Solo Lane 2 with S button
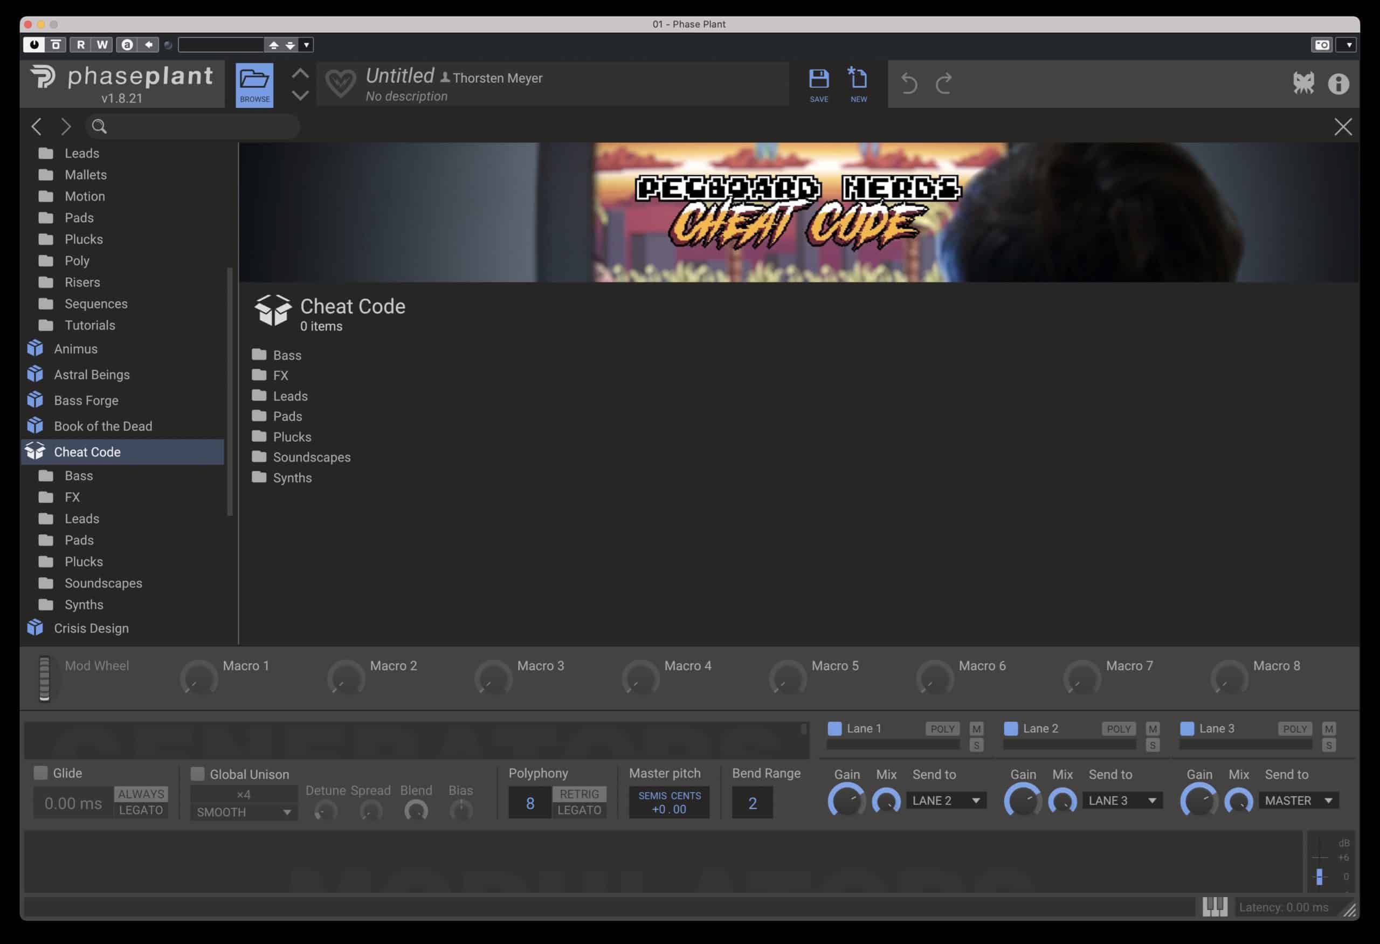 click(1153, 745)
